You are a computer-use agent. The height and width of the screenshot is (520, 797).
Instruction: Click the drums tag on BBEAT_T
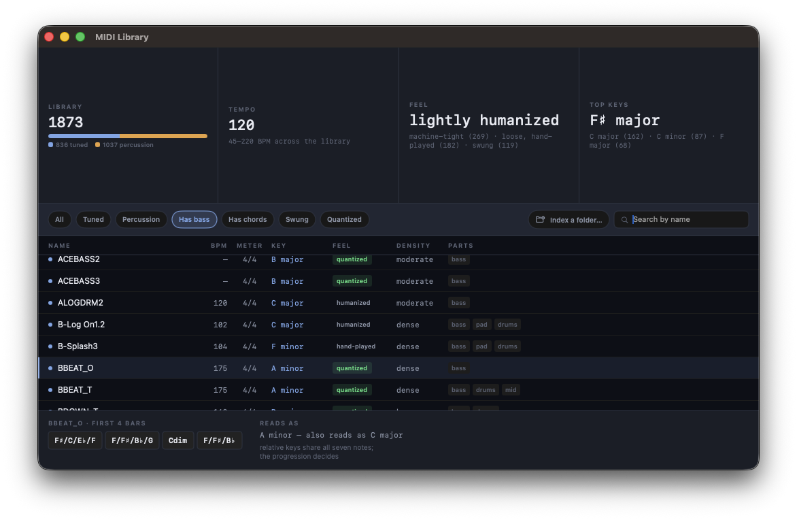pos(486,390)
